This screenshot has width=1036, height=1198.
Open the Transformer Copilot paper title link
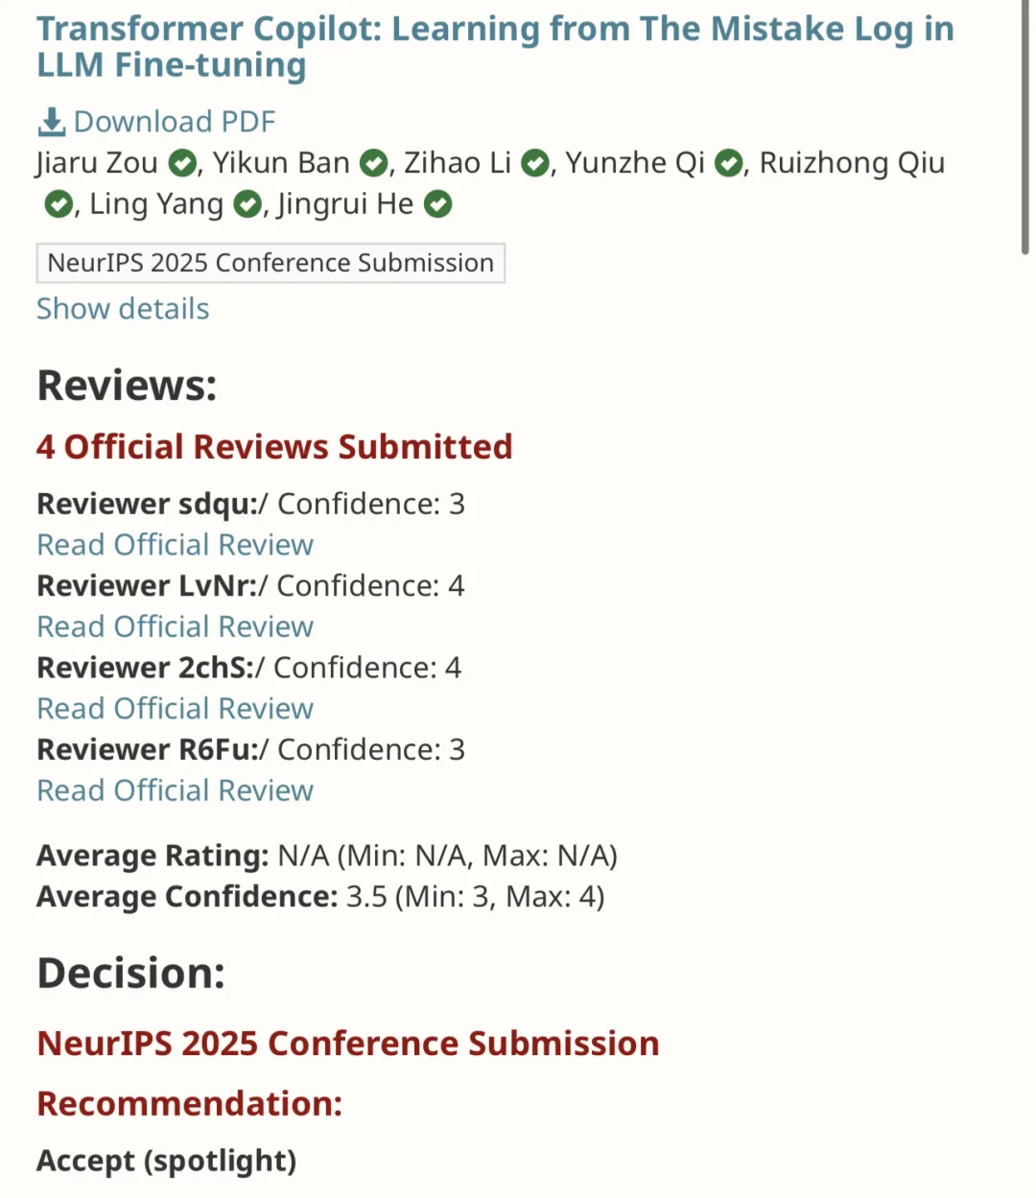496,46
